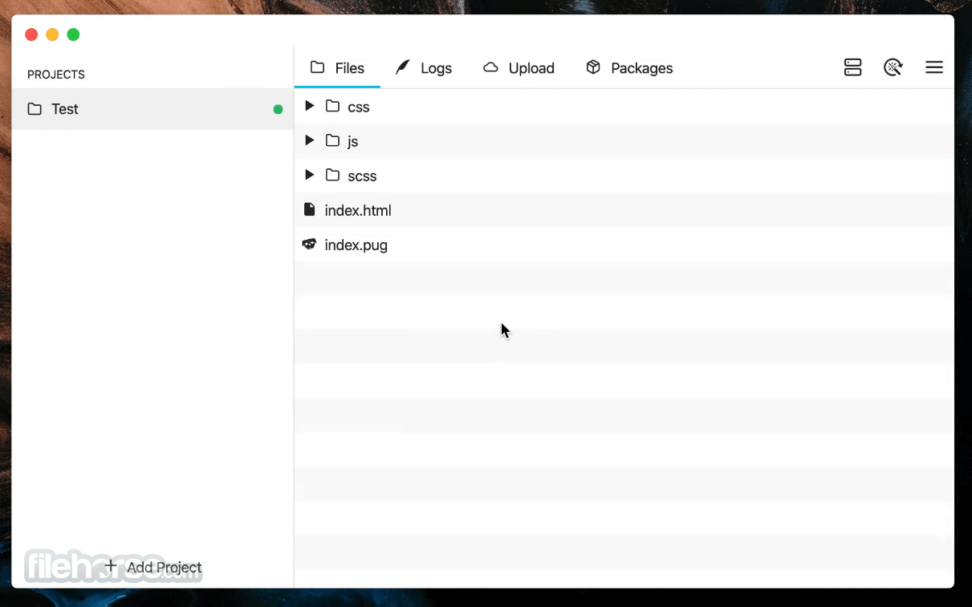This screenshot has height=607, width=972.
Task: Click the js folder icon
Action: tap(332, 140)
